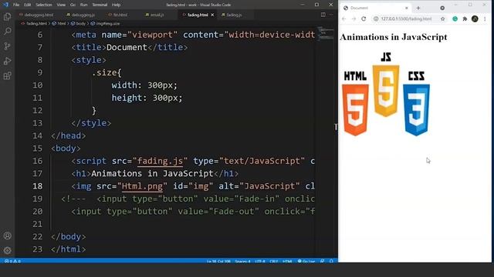Open the Manage gear icon in VS Code
The image size is (494, 277).
[7, 250]
